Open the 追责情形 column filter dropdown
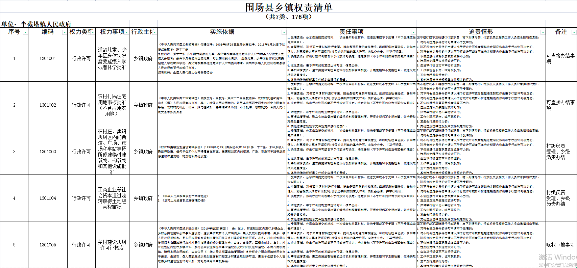Viewport: 577px width, 268px height. pos(543,32)
